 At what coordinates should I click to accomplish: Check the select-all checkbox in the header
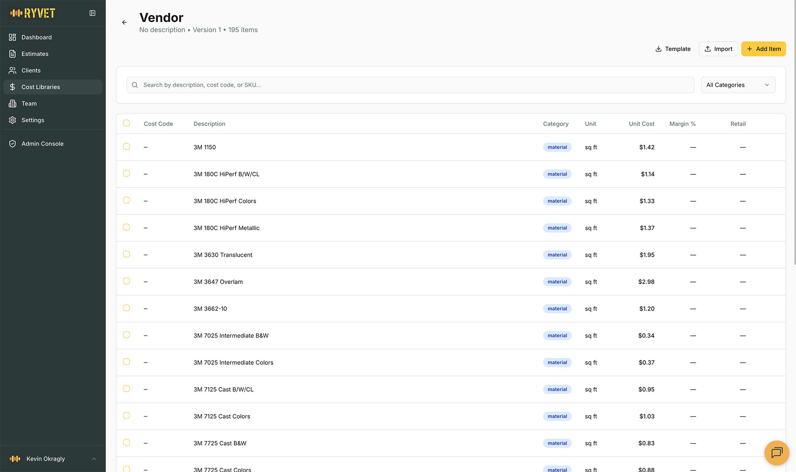click(x=126, y=123)
